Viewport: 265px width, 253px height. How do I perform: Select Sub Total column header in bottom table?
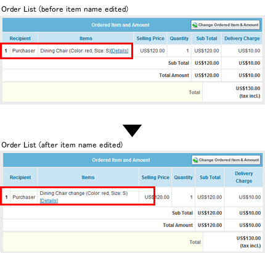tap(210, 177)
